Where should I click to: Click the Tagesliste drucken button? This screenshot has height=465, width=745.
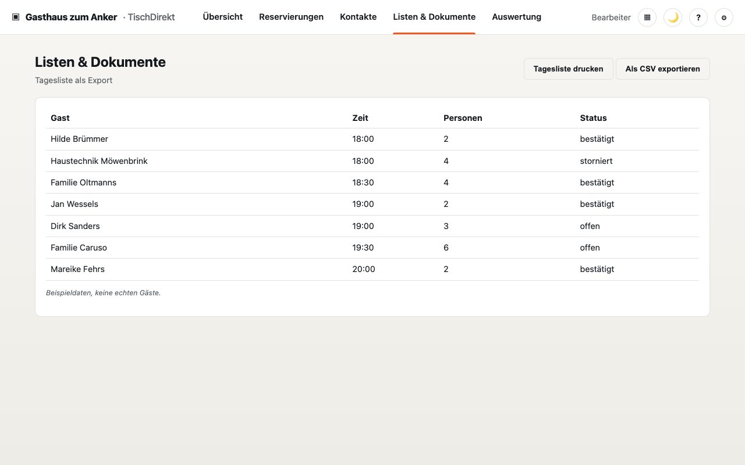[x=568, y=69]
